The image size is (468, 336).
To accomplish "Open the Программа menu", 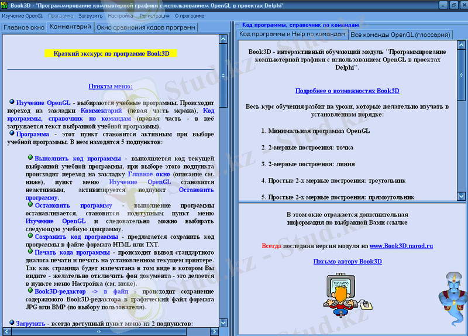I will click(61, 16).
